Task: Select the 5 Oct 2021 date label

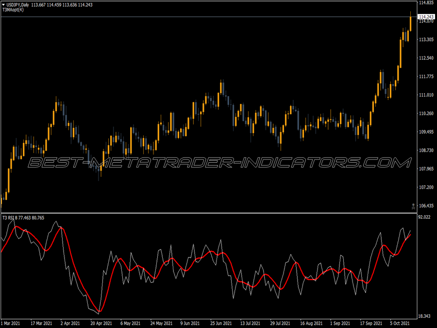Action: 400,324
